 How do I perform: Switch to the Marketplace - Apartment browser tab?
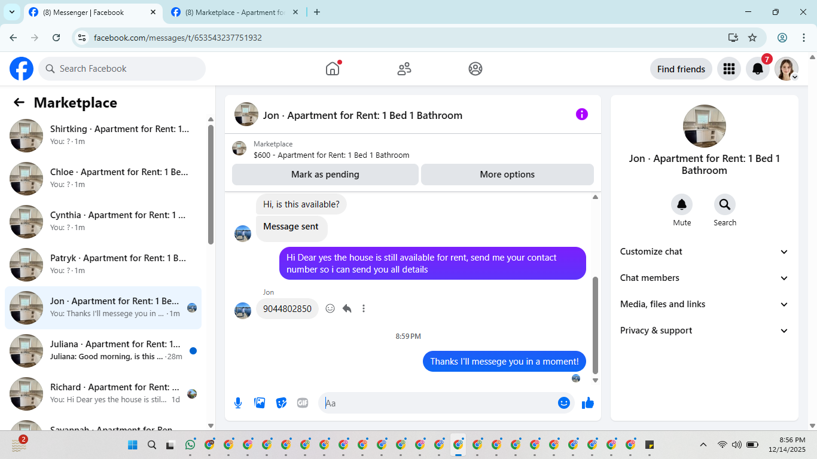[234, 12]
